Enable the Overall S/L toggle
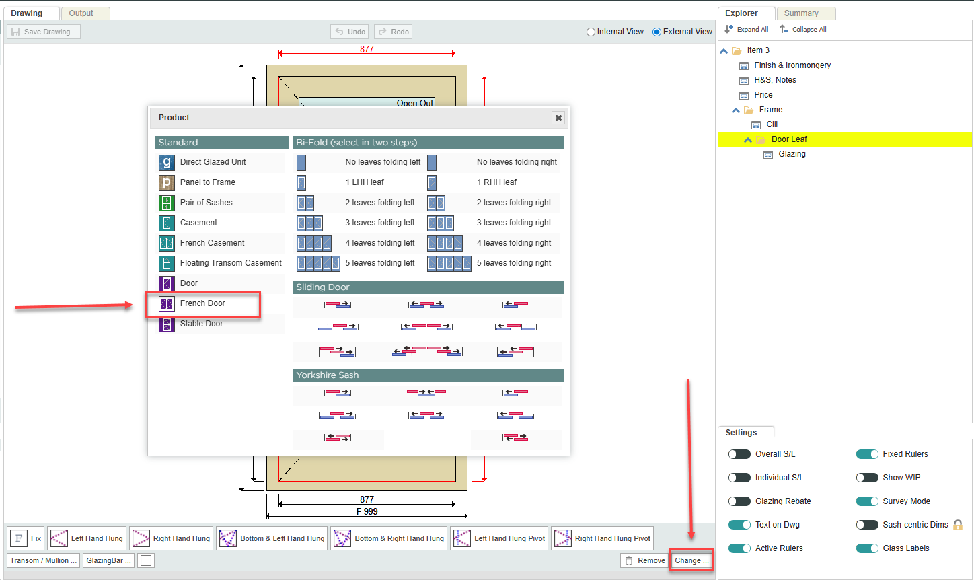 pyautogui.click(x=739, y=454)
